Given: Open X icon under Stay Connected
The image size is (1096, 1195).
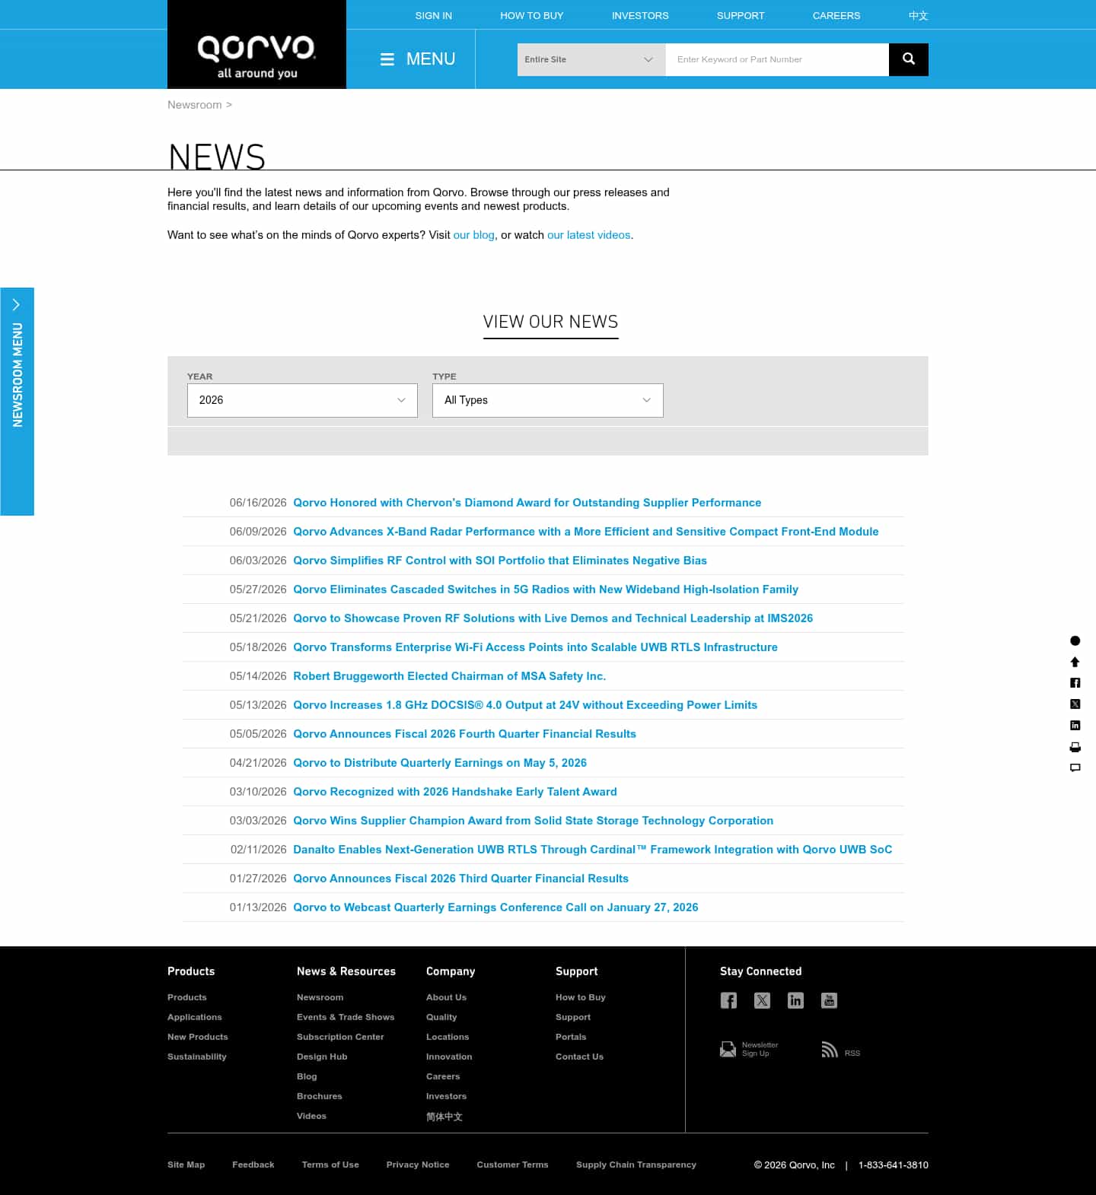Looking at the screenshot, I should click(x=762, y=1000).
